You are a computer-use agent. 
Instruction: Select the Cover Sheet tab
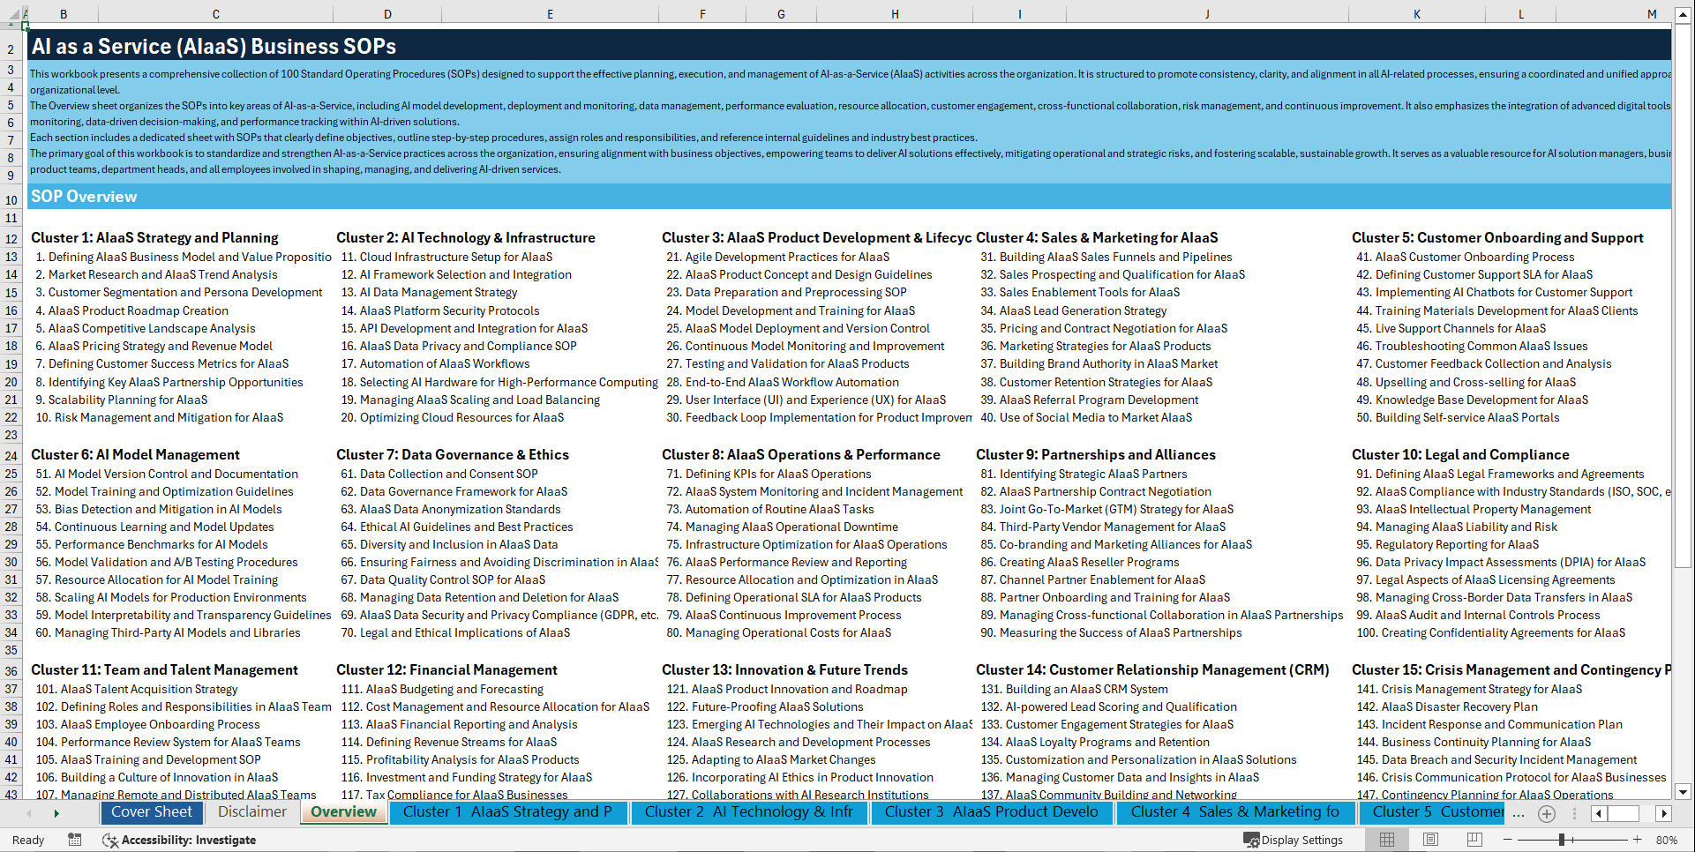pos(152,812)
